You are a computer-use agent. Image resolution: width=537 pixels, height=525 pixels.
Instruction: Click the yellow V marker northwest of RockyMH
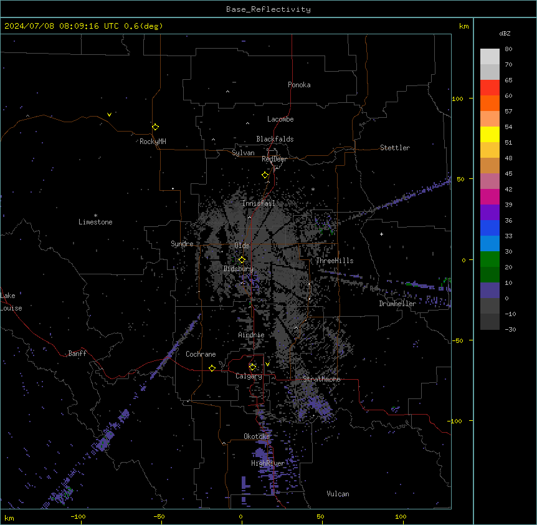click(109, 115)
